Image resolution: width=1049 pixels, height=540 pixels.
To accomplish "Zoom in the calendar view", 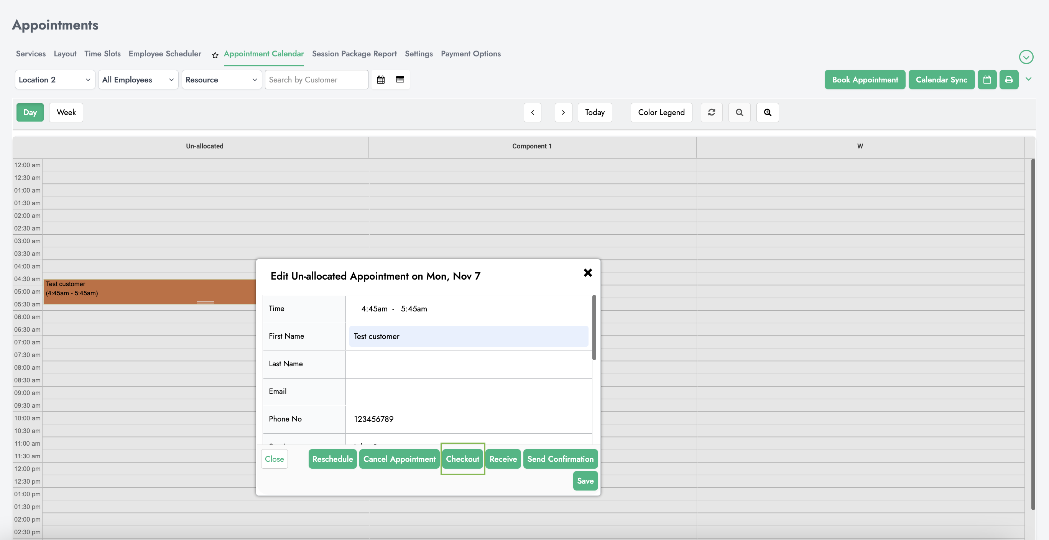I will (x=767, y=112).
